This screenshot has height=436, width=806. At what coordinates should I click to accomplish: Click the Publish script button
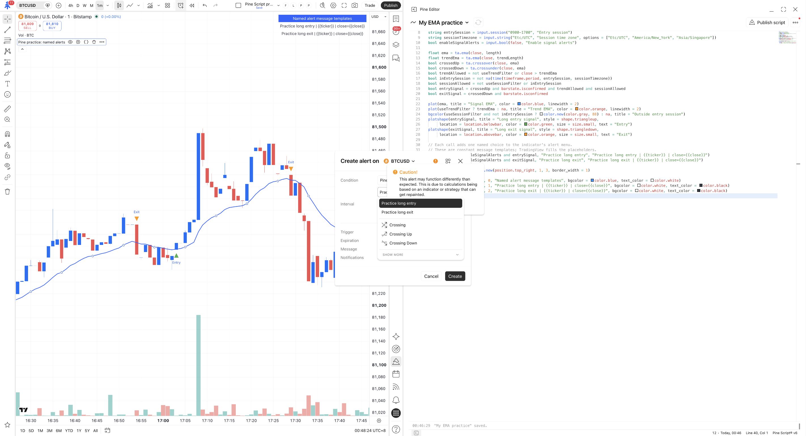pyautogui.click(x=767, y=22)
